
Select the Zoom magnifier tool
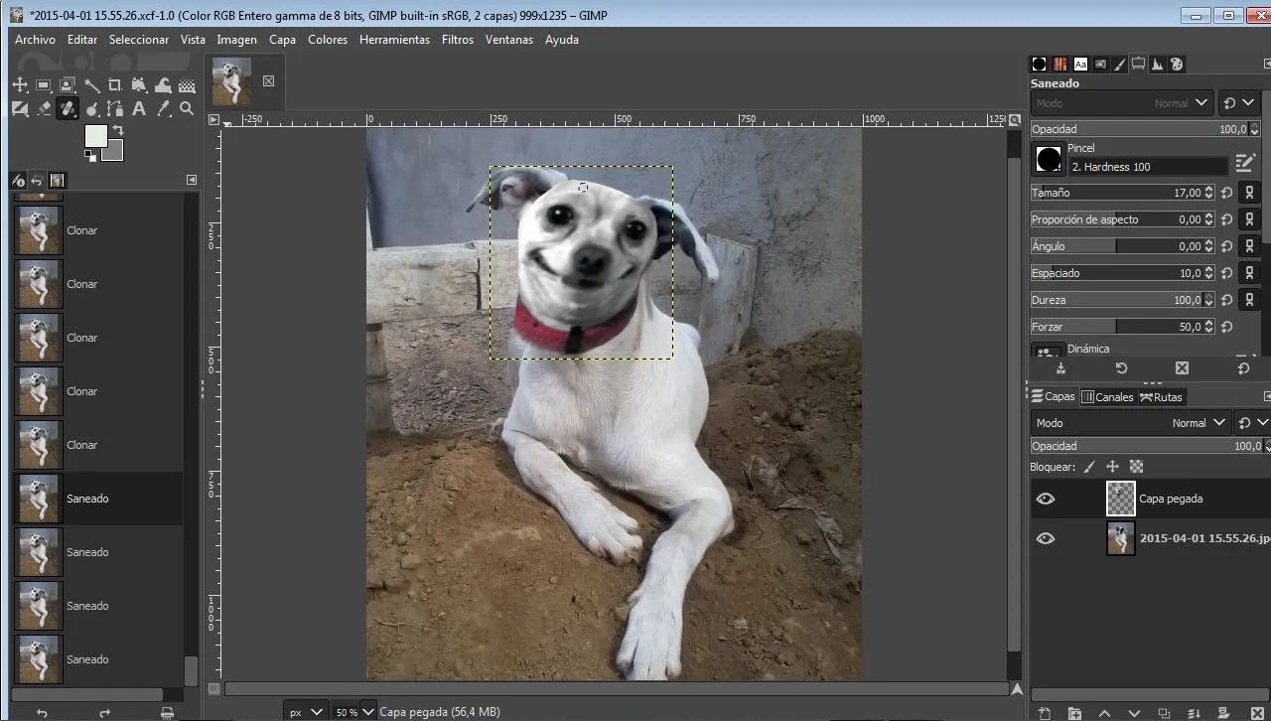click(x=187, y=108)
